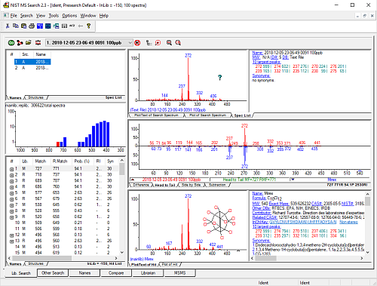Expand hit list row 2 plus sign
The image size is (377, 286).
click(x=11, y=175)
